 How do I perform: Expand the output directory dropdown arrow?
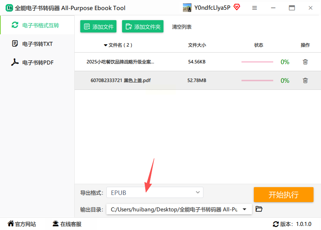click(244, 209)
